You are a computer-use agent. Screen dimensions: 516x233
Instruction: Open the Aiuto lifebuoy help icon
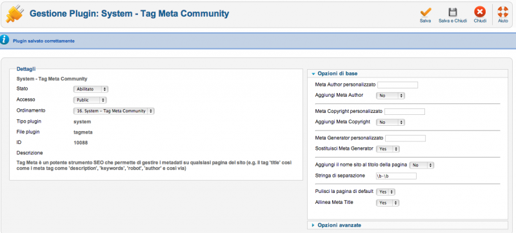coord(503,12)
